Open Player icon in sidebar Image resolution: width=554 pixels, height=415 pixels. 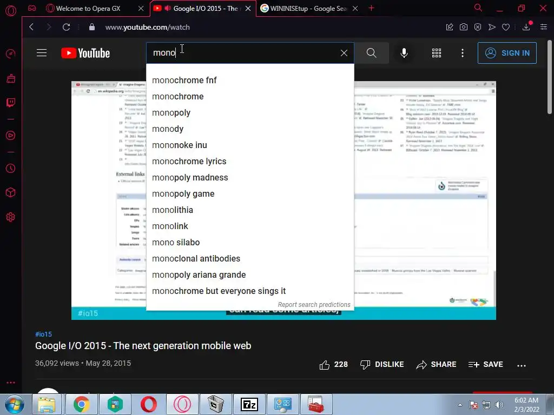pos(11,136)
